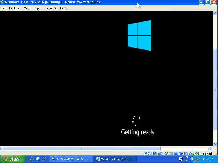
Task: Click the vertical scrollbar down arrow
Action: pos(215,144)
